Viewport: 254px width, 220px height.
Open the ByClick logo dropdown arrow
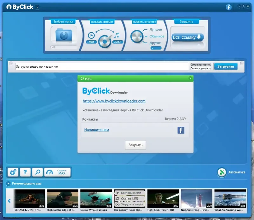(37, 7)
